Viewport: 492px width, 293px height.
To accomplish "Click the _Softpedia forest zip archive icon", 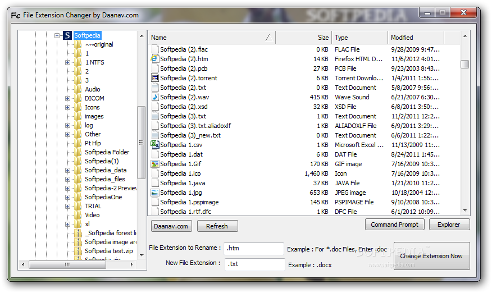I will click(78, 233).
